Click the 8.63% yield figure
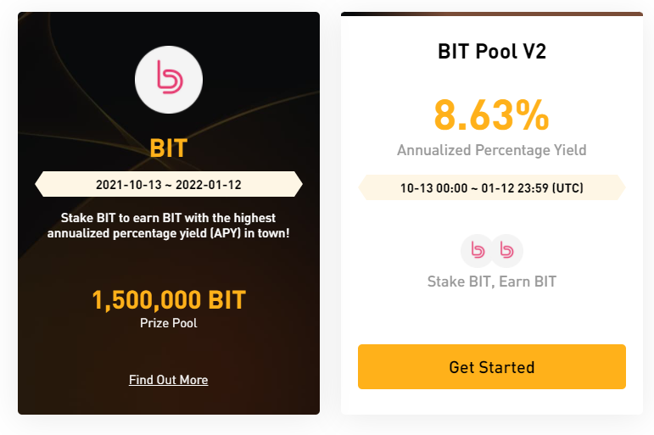 (x=492, y=114)
